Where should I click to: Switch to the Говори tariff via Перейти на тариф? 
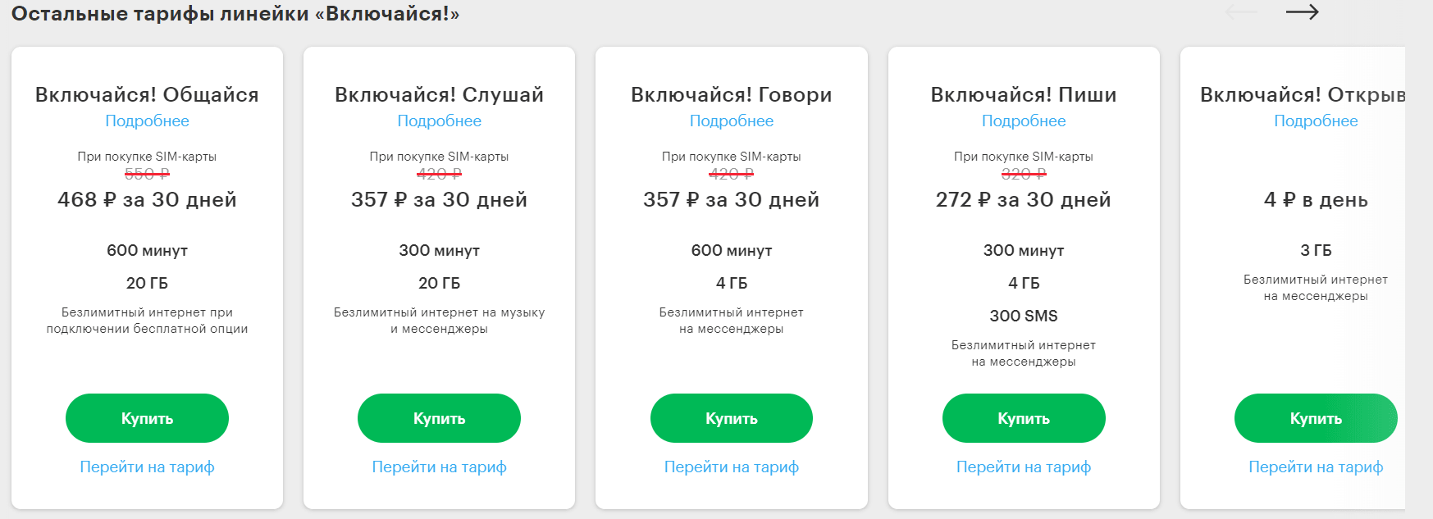(731, 467)
